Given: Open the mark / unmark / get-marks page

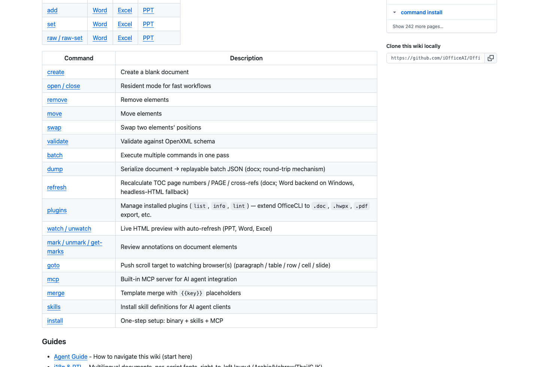Looking at the screenshot, I should tap(74, 247).
